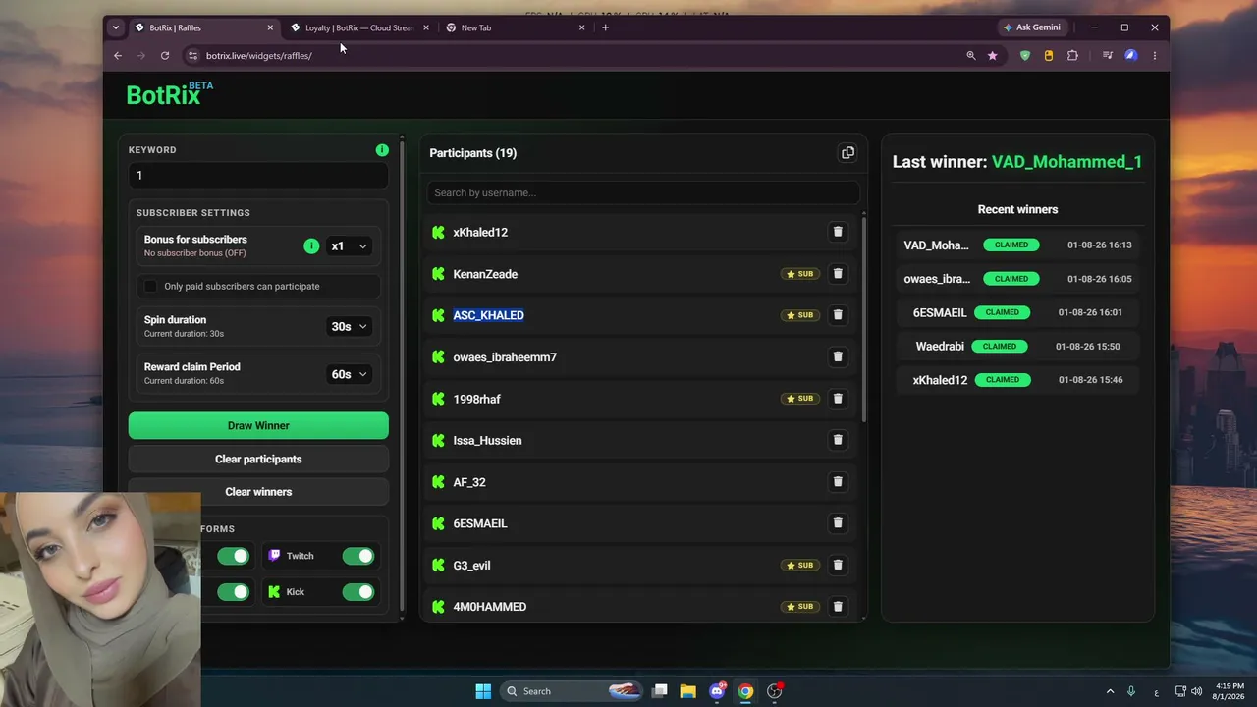Screen dimensions: 1257x707
Task: Toggle the Kick platform switch
Action: click(x=358, y=592)
